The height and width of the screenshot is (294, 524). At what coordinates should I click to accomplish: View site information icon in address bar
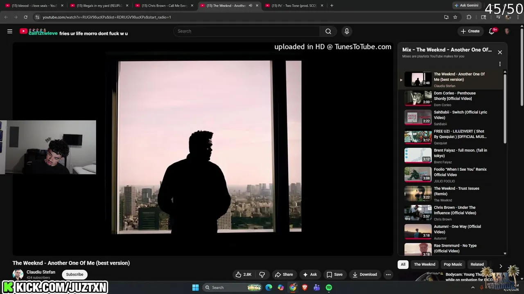click(37, 17)
